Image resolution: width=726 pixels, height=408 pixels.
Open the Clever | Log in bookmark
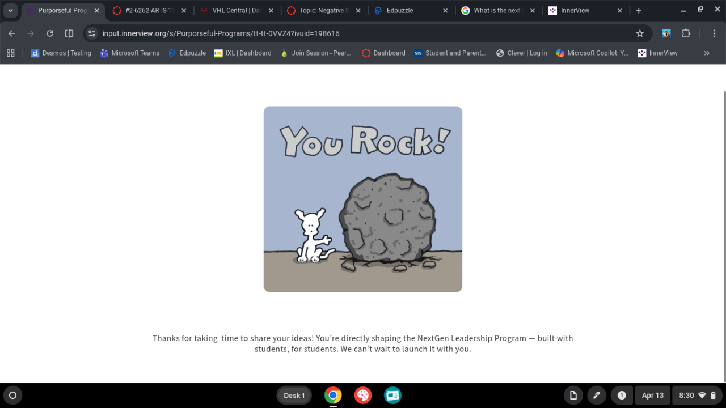(x=521, y=53)
